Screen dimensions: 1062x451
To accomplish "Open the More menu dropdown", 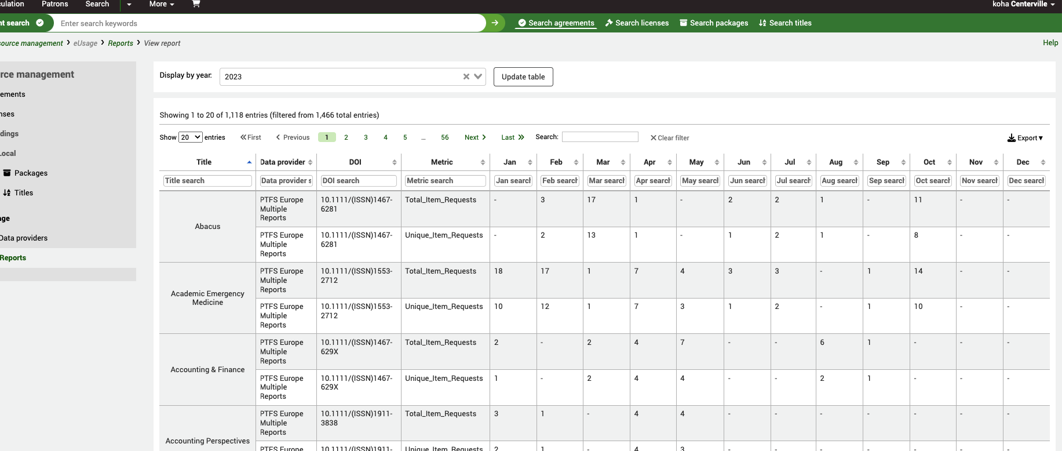I will point(162,4).
